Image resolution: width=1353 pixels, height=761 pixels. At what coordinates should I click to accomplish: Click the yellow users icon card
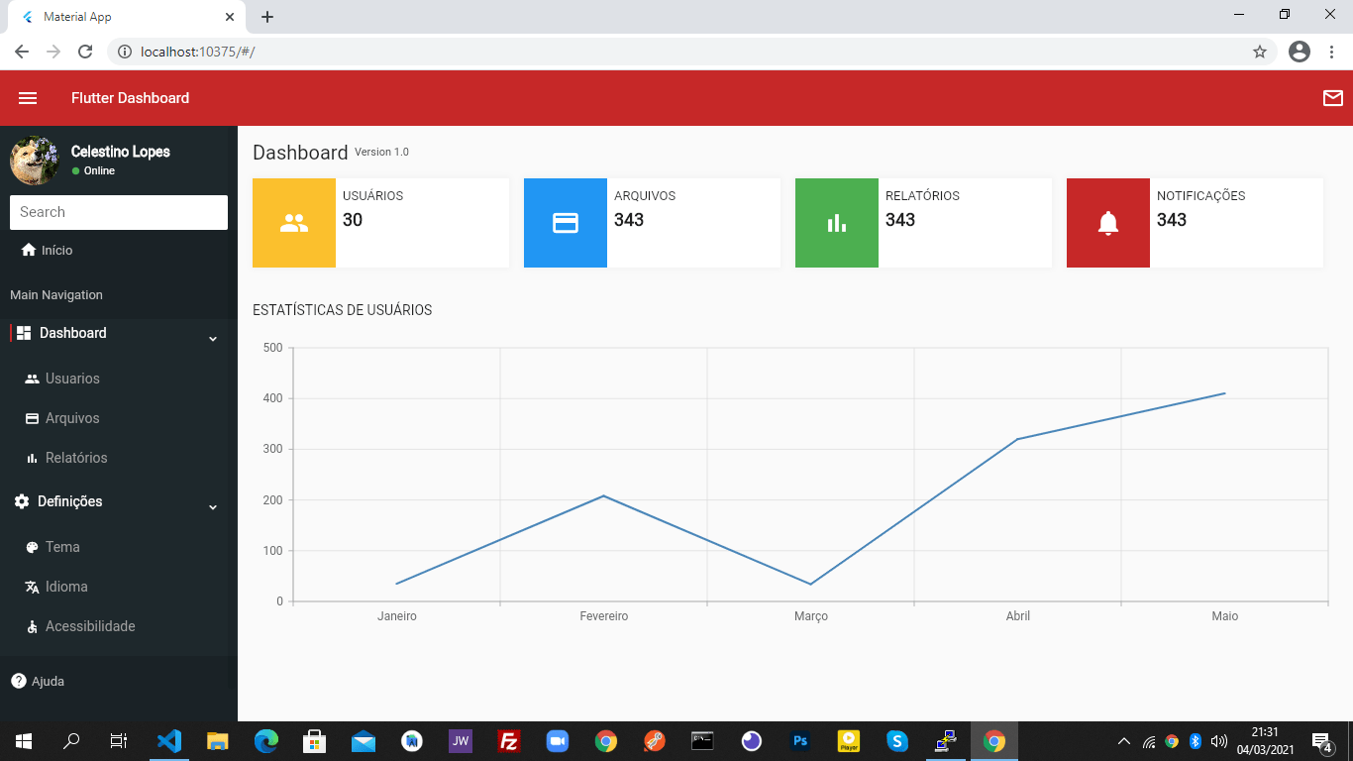(293, 222)
